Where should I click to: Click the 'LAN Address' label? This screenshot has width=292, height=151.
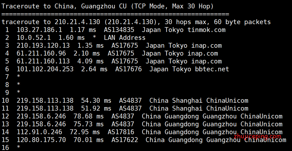click(x=125, y=38)
